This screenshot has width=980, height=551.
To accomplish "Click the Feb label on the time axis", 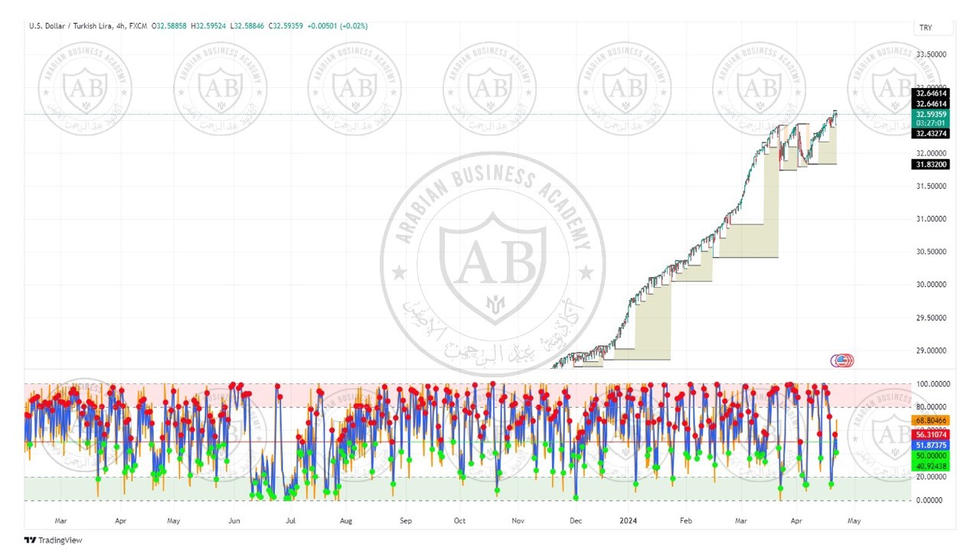I will [x=685, y=520].
